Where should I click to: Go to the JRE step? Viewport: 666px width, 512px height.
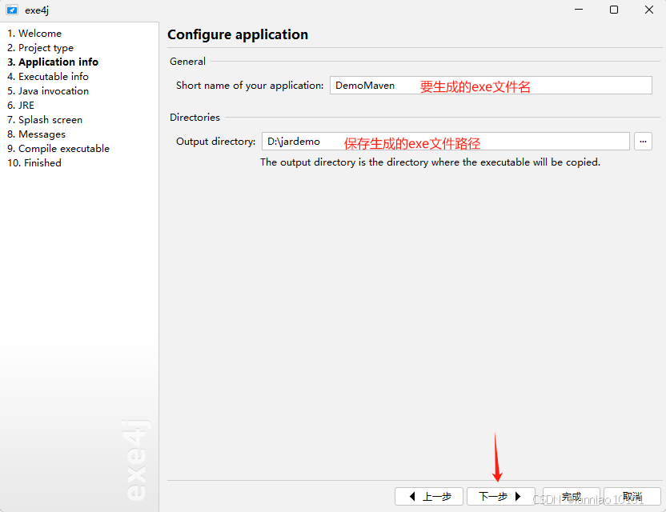21,106
